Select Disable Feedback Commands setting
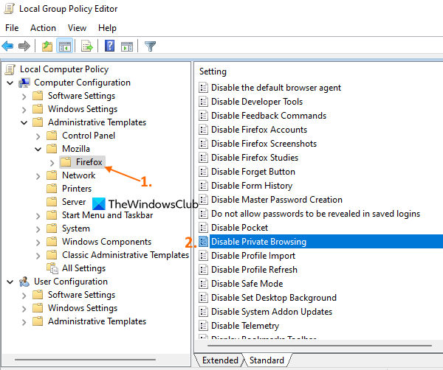 tap(269, 116)
